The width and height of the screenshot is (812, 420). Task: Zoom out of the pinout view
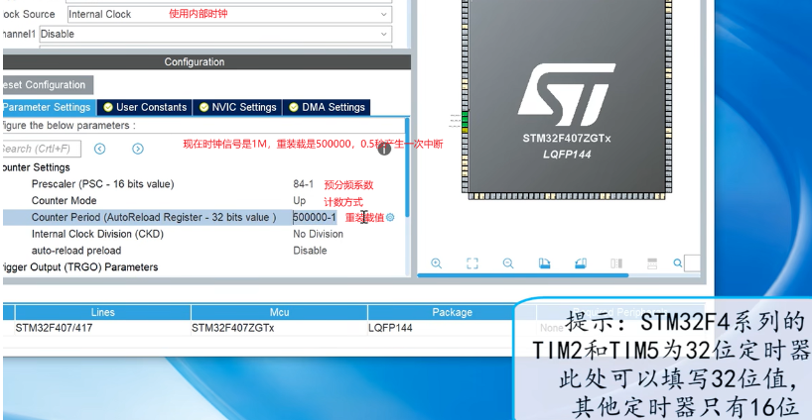coord(508,263)
